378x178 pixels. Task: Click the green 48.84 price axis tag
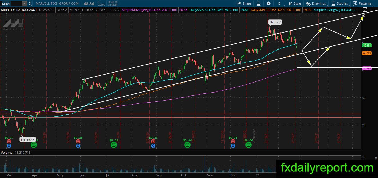pyautogui.click(x=367, y=45)
